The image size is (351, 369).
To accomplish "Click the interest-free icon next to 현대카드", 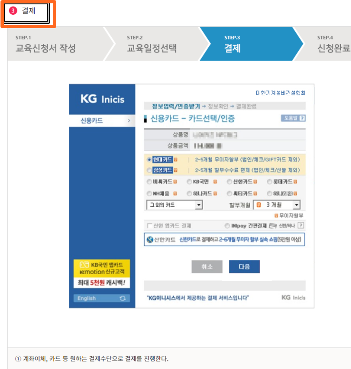I will [175, 160].
